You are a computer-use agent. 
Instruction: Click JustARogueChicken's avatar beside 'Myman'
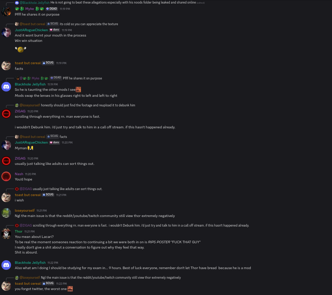pos(6,145)
